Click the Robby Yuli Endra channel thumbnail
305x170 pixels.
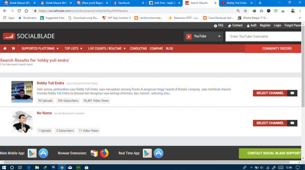[x=22, y=92]
